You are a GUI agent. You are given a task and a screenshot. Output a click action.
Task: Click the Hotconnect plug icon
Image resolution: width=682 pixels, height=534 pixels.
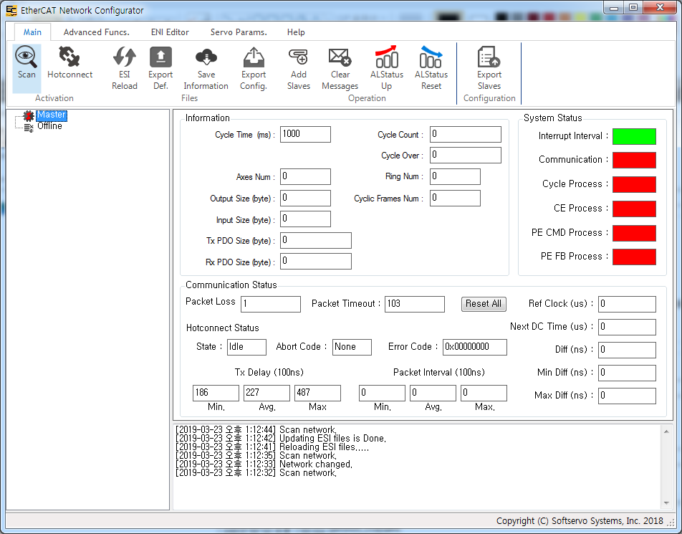click(69, 57)
